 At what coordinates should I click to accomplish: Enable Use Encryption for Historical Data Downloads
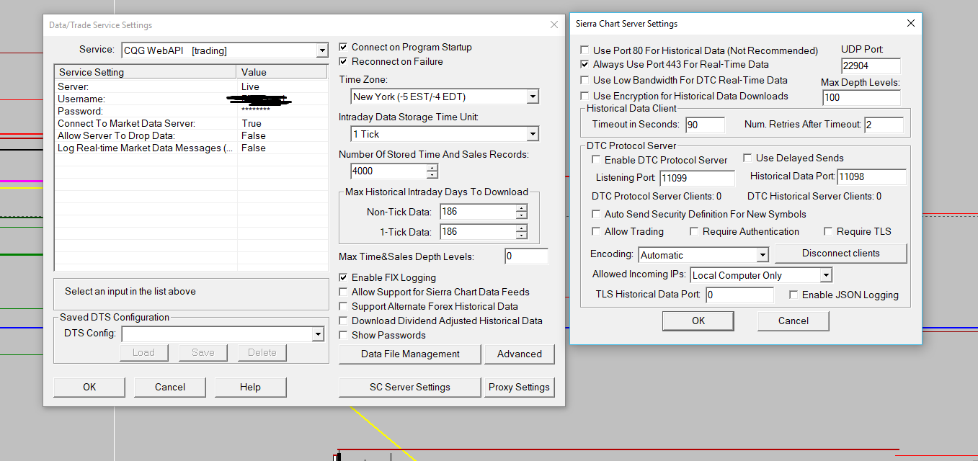(x=584, y=96)
